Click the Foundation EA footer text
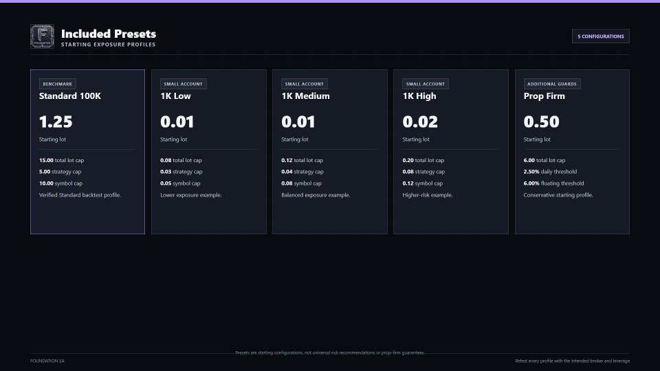660x371 pixels. [x=47, y=361]
